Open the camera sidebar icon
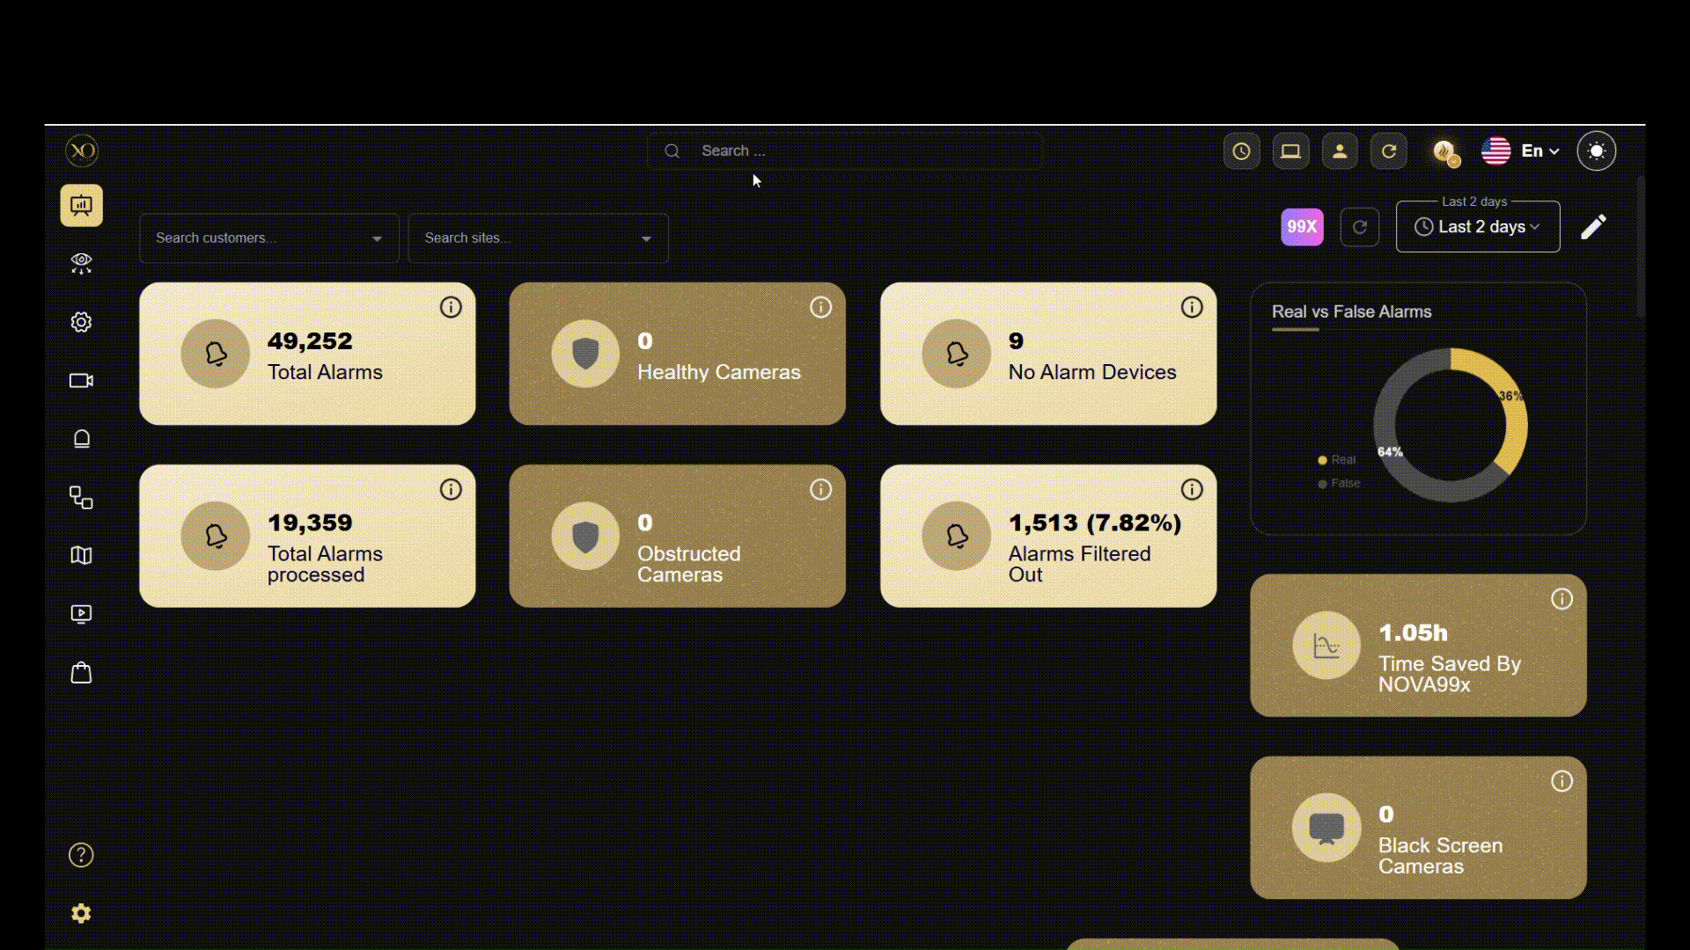This screenshot has height=950, width=1690. tap(81, 381)
